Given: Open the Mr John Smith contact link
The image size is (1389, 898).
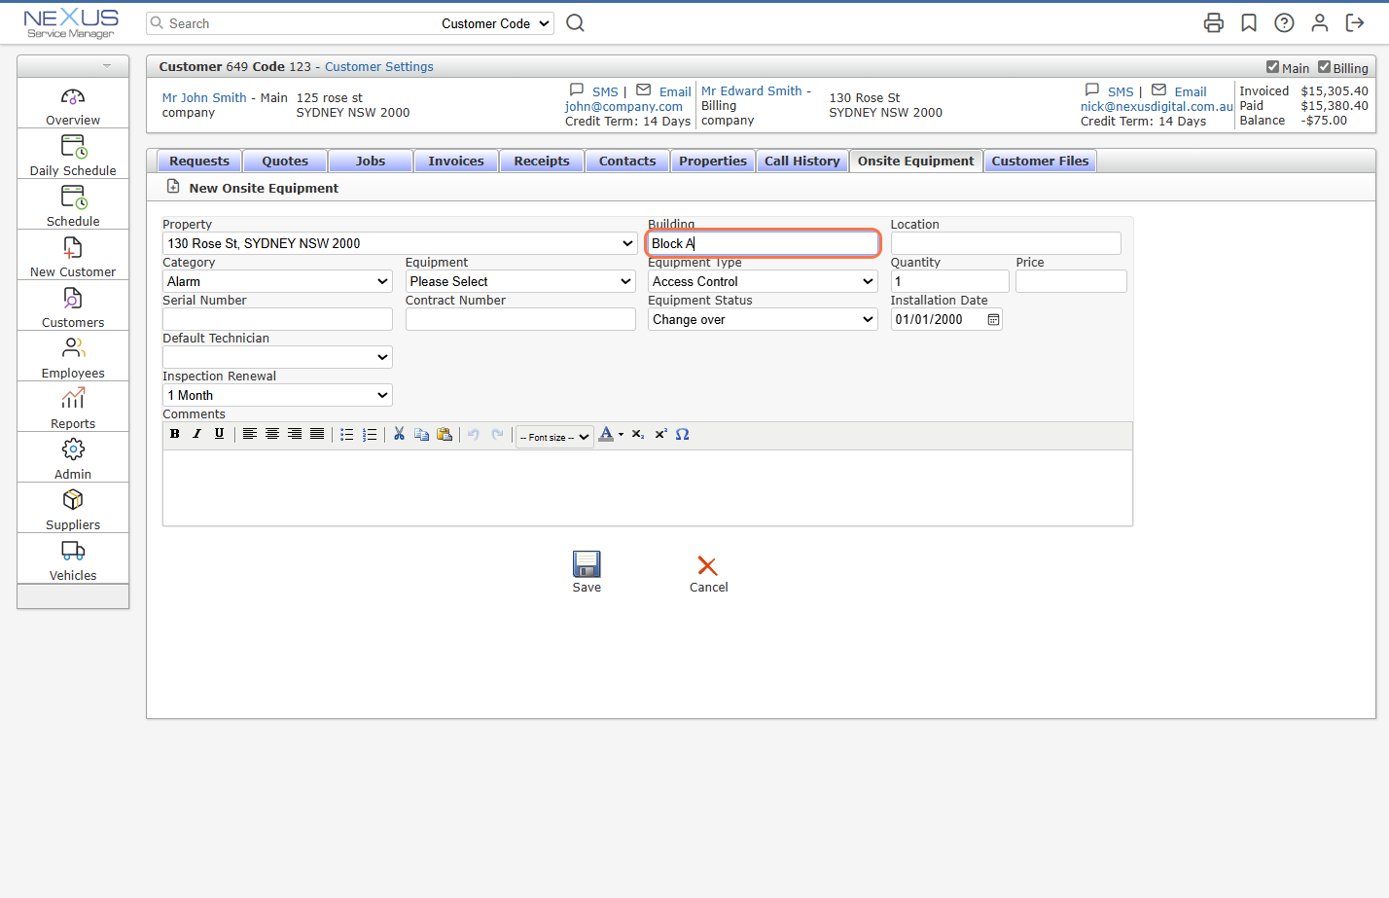Looking at the screenshot, I should pos(204,98).
